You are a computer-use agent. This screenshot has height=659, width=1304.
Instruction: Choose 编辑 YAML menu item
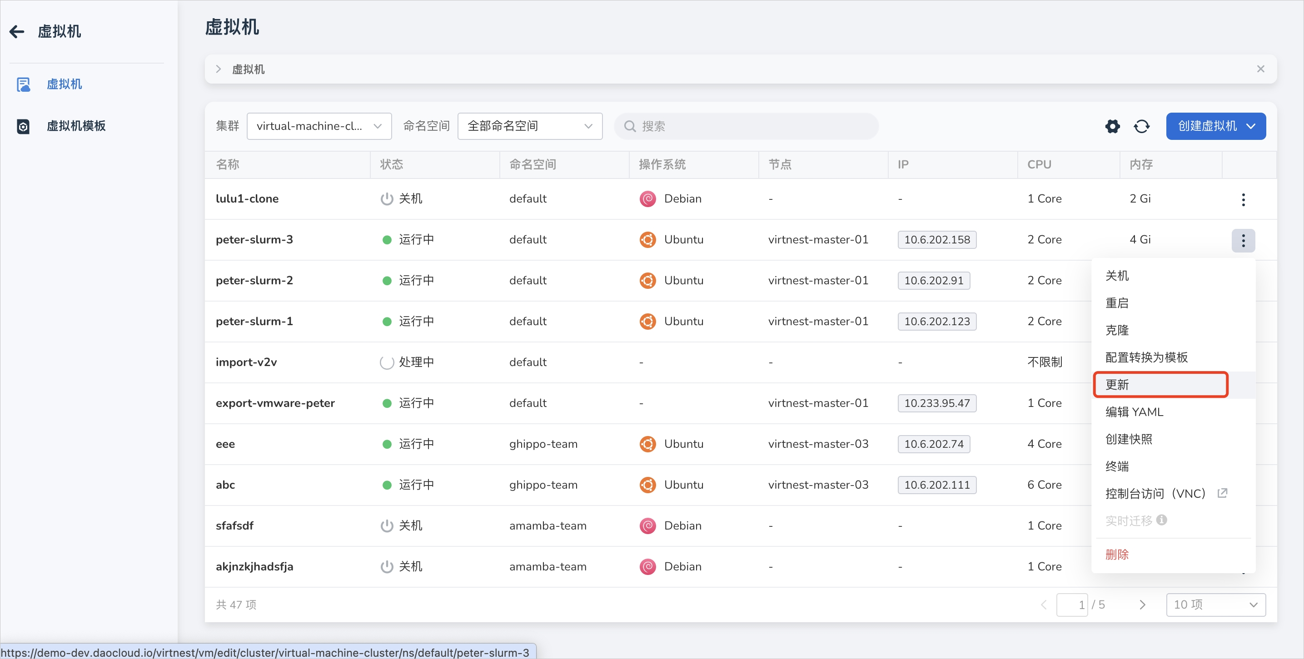[x=1174, y=412]
